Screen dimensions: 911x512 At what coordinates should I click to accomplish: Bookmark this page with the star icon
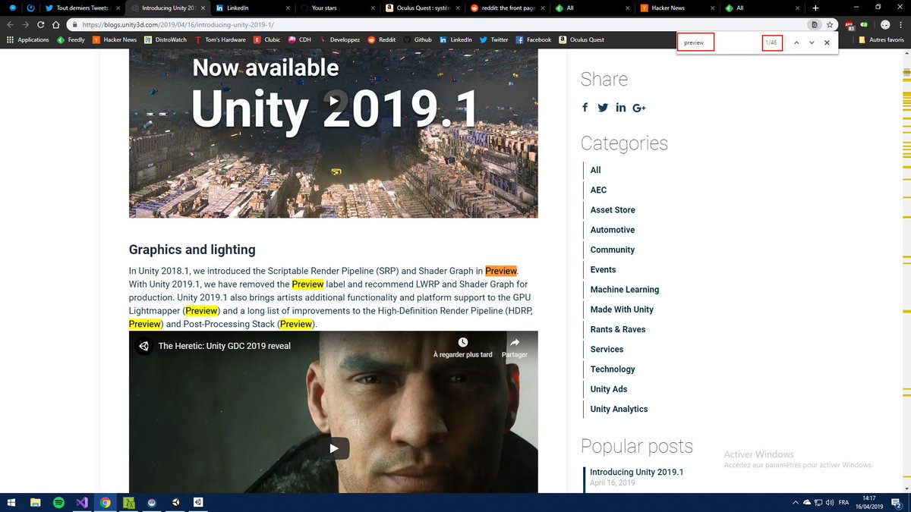pyautogui.click(x=831, y=24)
